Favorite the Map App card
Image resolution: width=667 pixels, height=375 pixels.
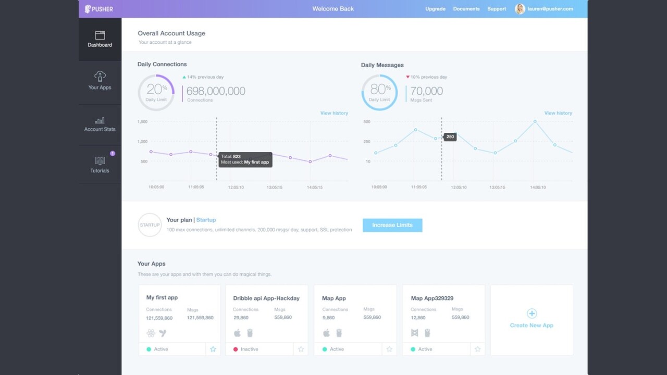[x=389, y=349]
